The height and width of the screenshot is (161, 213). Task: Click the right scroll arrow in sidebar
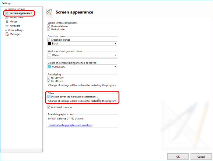point(40,150)
